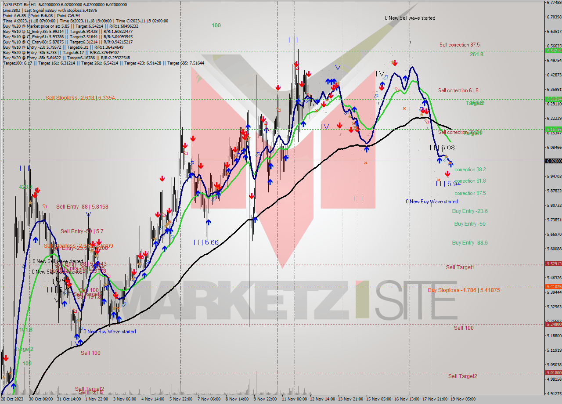562x404 pixels.
Task: Click the 5.1880 price axis label
Action: [x=554, y=336]
